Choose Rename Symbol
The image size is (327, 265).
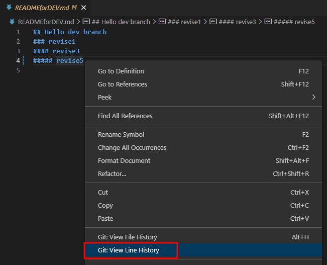point(203,135)
